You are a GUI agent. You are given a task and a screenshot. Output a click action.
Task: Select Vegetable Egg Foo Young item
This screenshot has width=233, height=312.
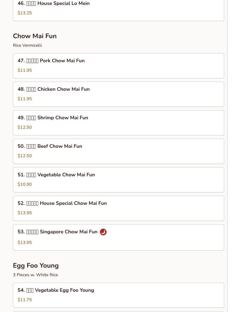point(118,295)
